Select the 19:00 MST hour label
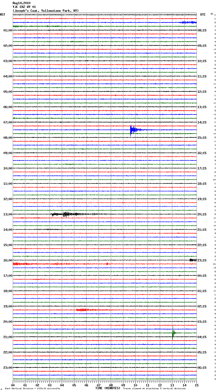 pos(8,306)
